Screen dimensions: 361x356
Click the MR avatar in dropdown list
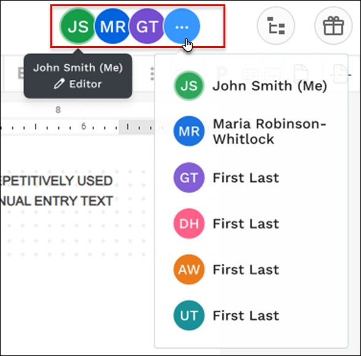189,131
